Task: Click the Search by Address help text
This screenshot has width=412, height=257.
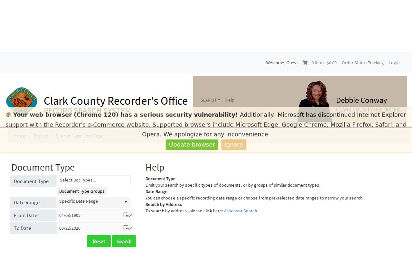Action: (164, 204)
